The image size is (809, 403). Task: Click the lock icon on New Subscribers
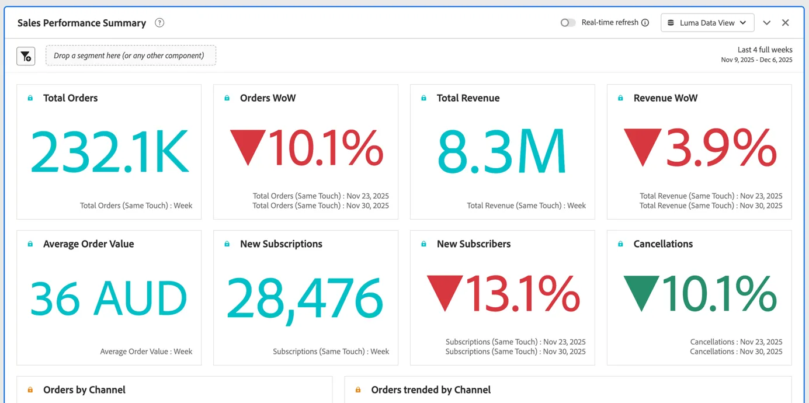424,244
